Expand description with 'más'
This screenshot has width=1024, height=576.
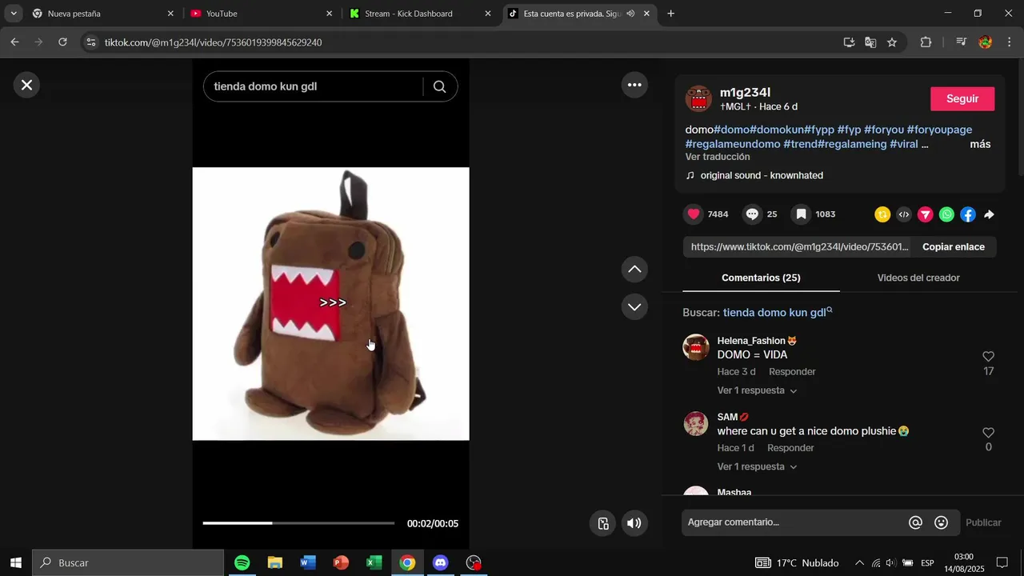(x=980, y=144)
